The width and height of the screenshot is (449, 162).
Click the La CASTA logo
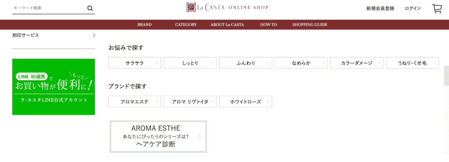click(227, 7)
